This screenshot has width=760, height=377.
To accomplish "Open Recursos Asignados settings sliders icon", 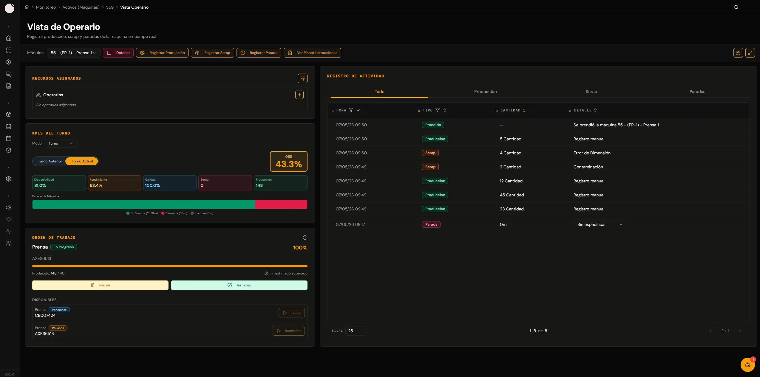I will 303,78.
